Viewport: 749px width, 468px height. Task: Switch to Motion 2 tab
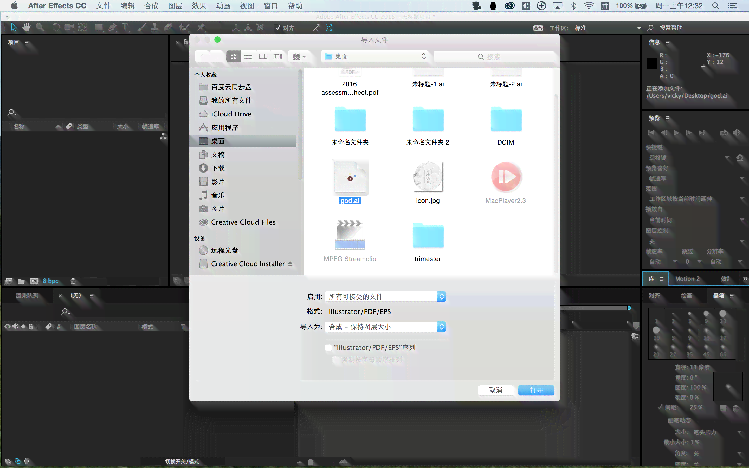(x=687, y=279)
